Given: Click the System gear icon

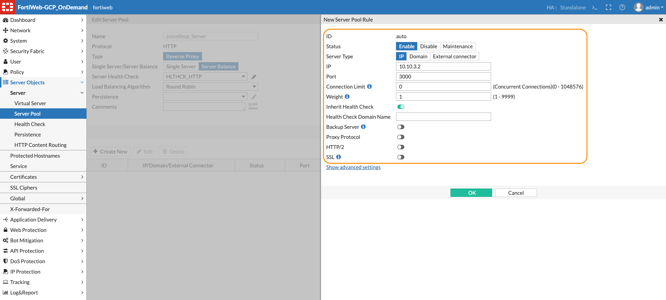Looking at the screenshot, I should (x=6, y=41).
